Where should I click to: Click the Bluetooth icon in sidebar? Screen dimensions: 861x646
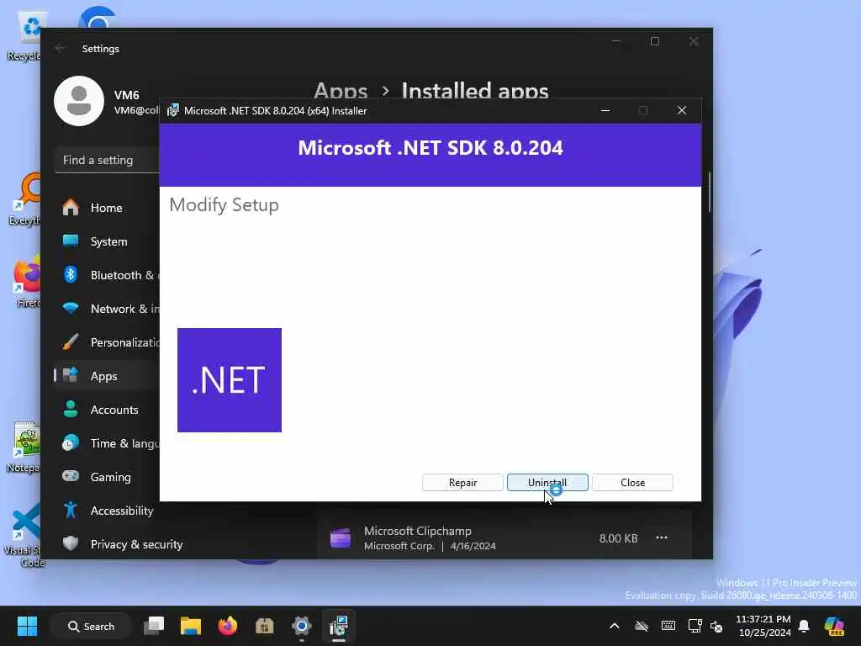[71, 275]
